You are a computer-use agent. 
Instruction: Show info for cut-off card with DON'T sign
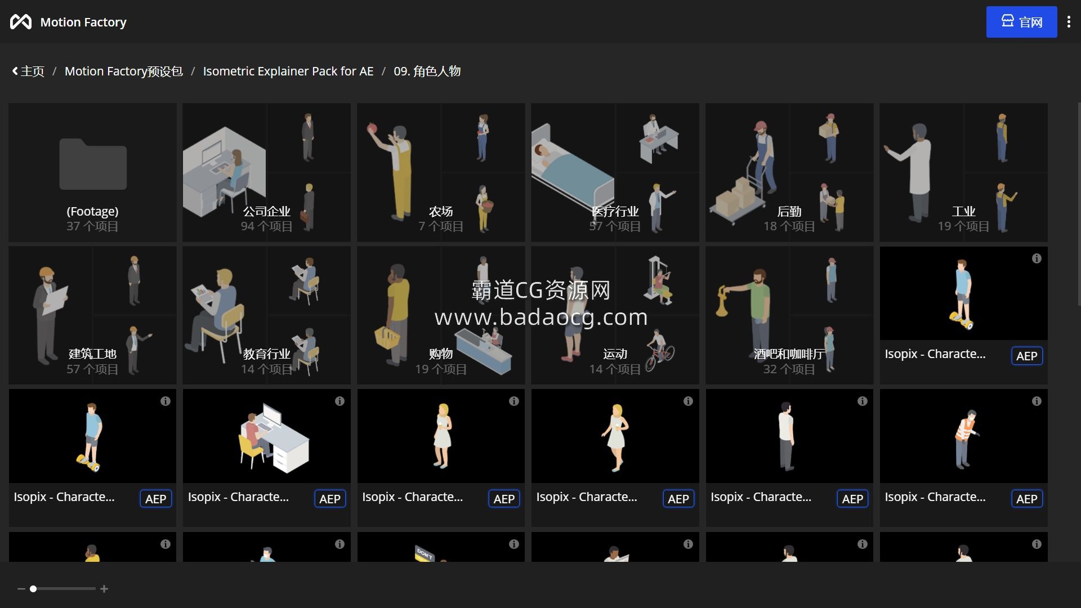click(513, 544)
